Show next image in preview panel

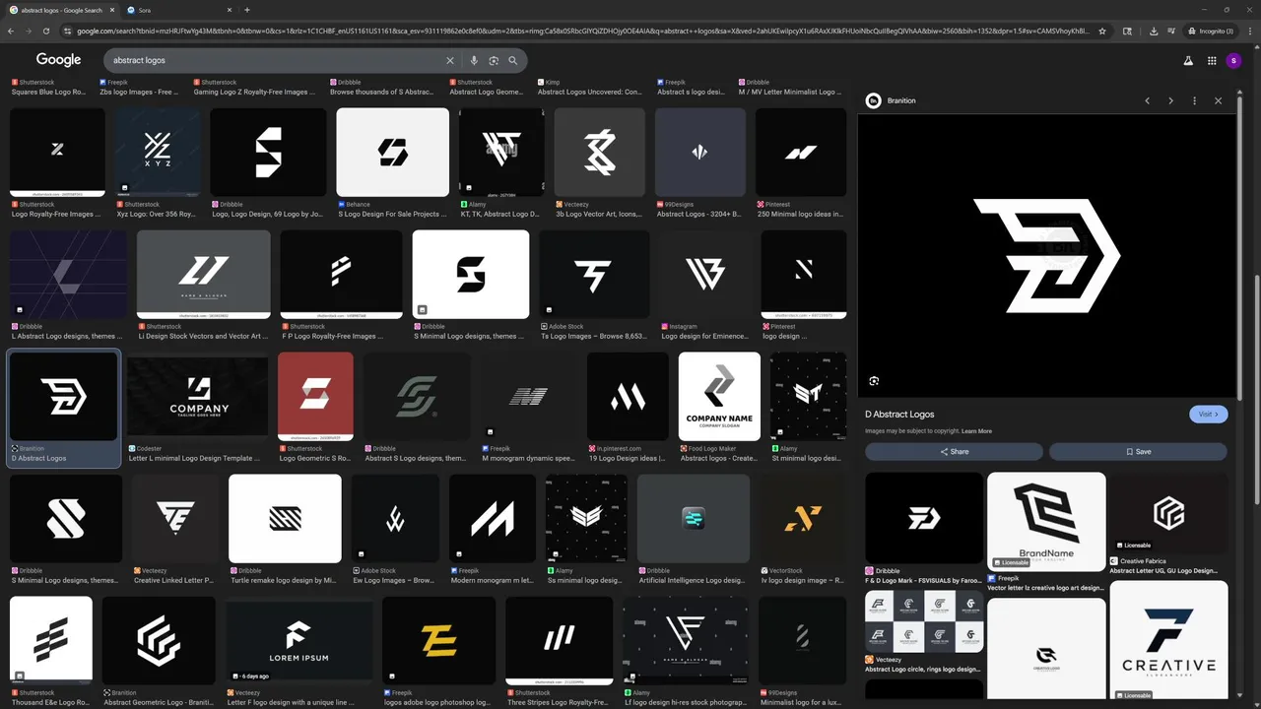pos(1170,100)
